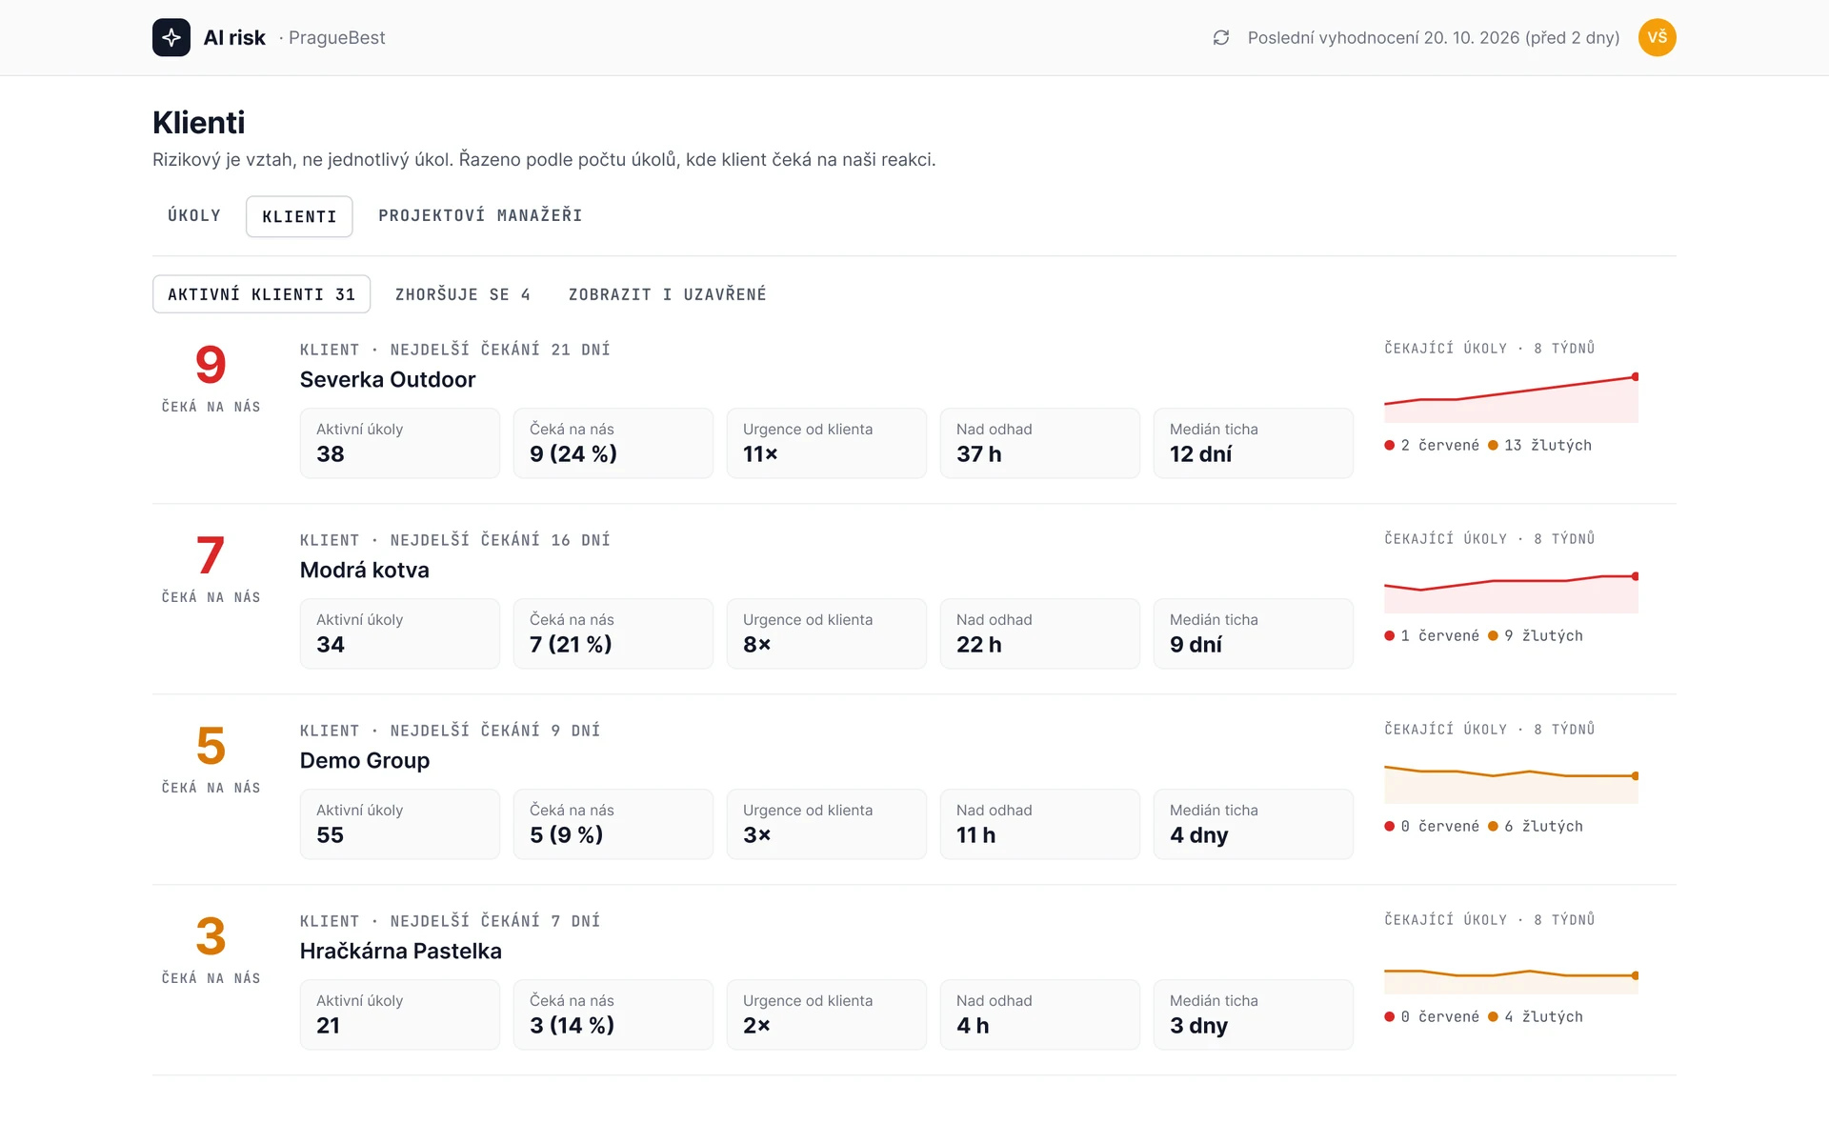Click the Aktivní úkoly 55 card
1829x1143 pixels.
[400, 824]
